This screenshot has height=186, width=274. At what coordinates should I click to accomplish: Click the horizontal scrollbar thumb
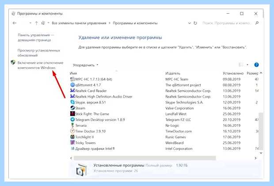145,158
